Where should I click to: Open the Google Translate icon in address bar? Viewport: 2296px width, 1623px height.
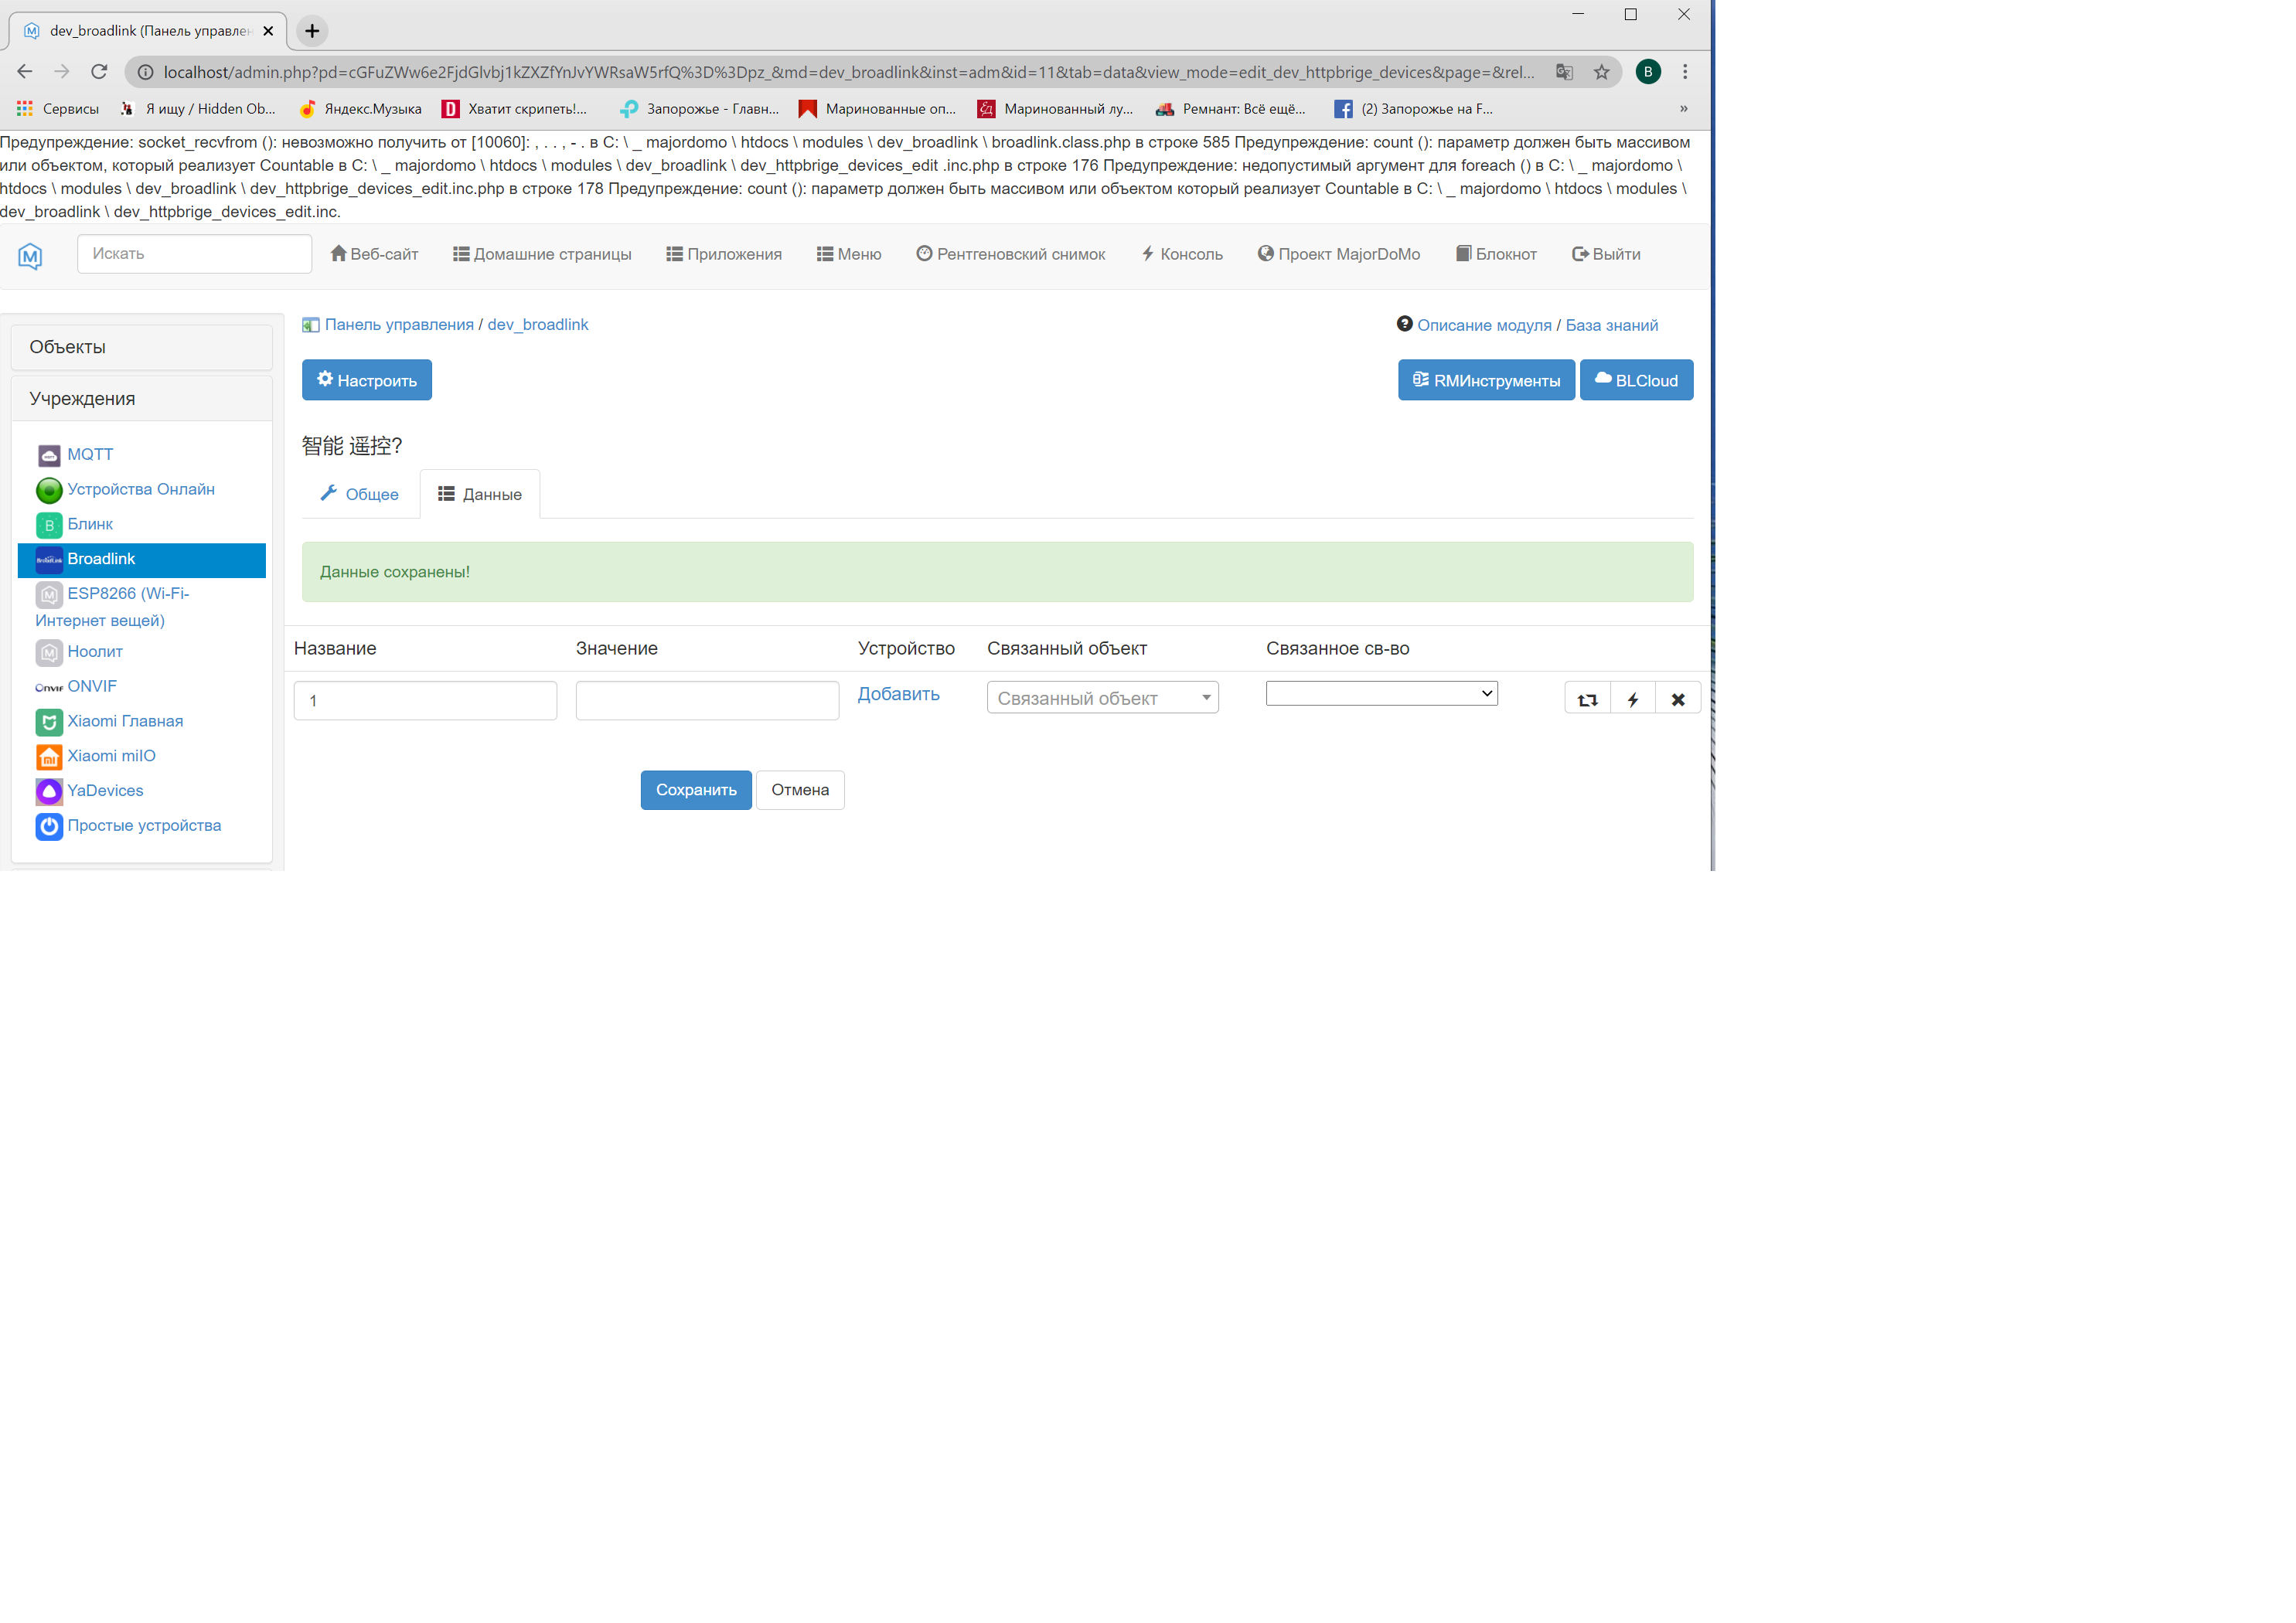[x=1564, y=72]
